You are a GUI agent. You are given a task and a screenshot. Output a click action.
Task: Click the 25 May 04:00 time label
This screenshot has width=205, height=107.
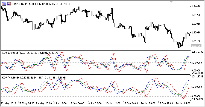26,103
